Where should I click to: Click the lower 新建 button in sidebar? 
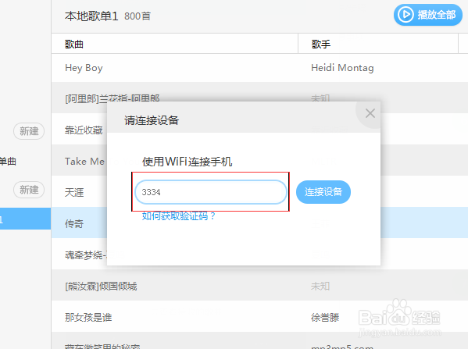point(29,190)
